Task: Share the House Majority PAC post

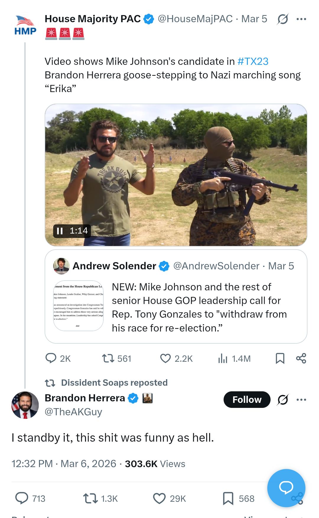Action: tap(301, 358)
